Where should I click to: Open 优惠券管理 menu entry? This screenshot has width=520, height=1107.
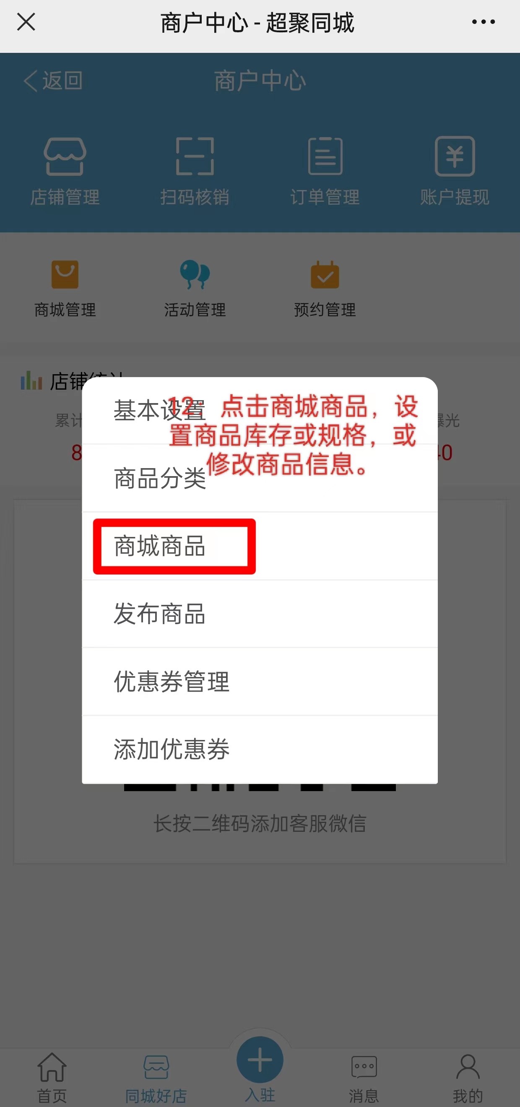pyautogui.click(x=260, y=682)
